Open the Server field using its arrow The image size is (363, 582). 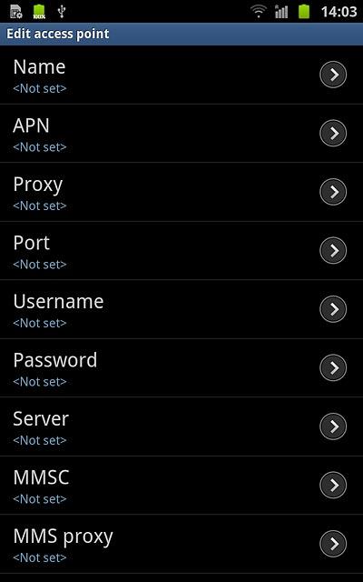click(x=333, y=426)
